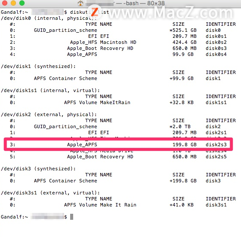Click the "disk2s3" identifier

coord(216,145)
